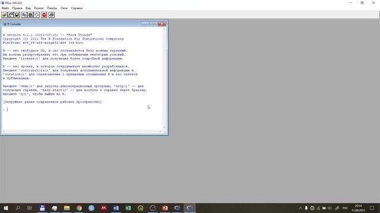Click the Paste toolbar icon
380x213 pixels.
tap(30, 15)
